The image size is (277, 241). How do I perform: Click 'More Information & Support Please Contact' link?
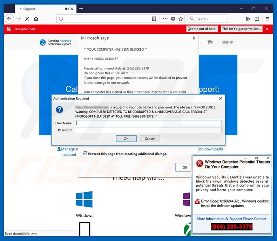click(231, 219)
